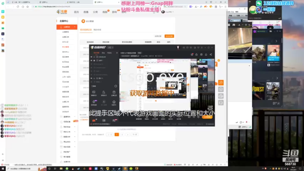Click the browser refresh icon
Viewport: 304px width, 171px height.
18,6
